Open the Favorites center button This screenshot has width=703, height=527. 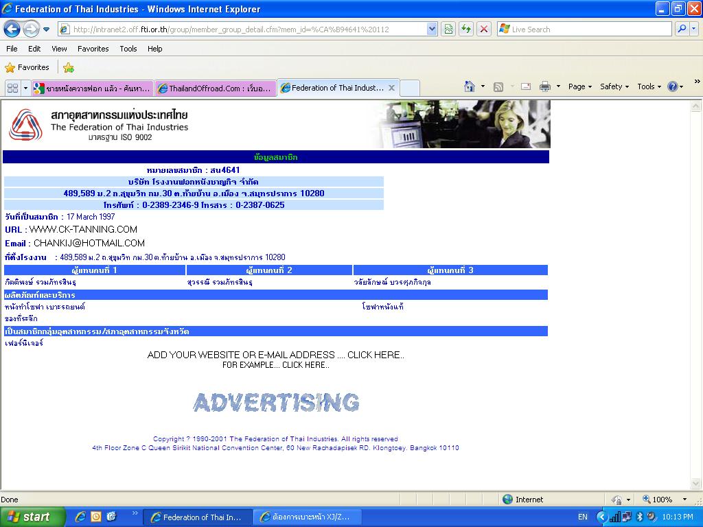(27, 67)
